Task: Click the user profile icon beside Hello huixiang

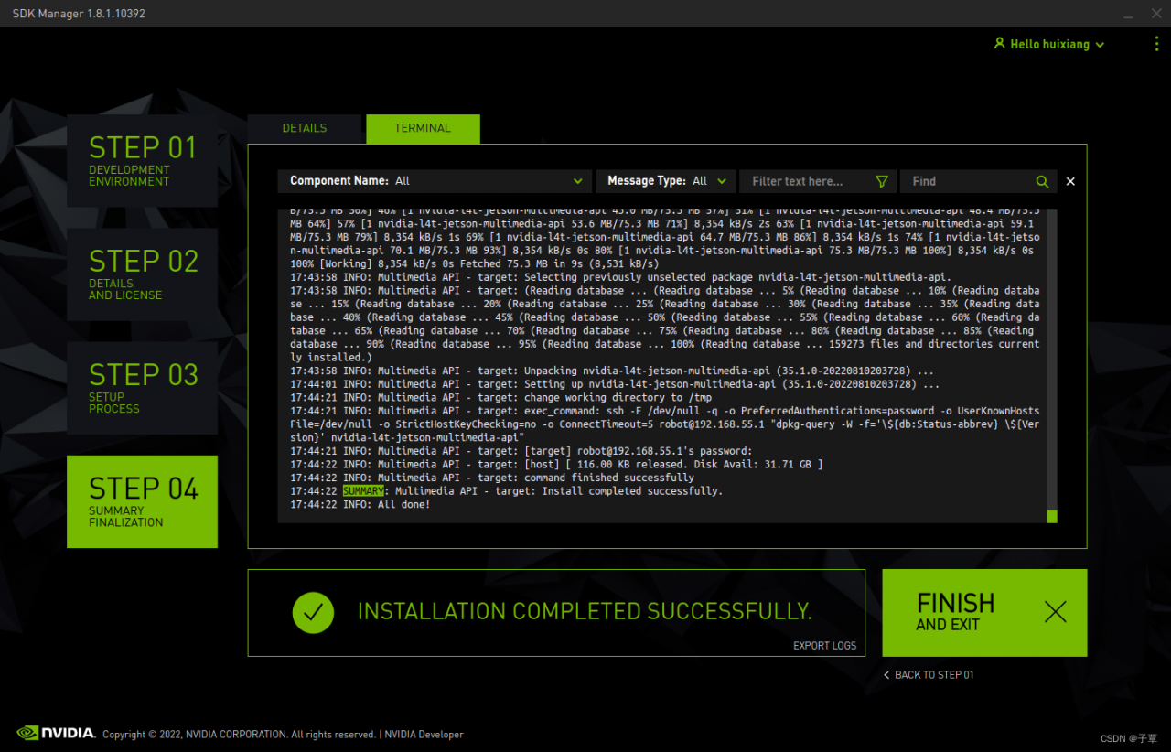Action: coord(1000,43)
